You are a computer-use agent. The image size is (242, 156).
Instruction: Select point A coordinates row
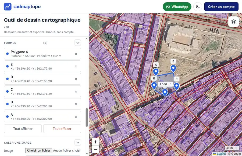[42, 117]
